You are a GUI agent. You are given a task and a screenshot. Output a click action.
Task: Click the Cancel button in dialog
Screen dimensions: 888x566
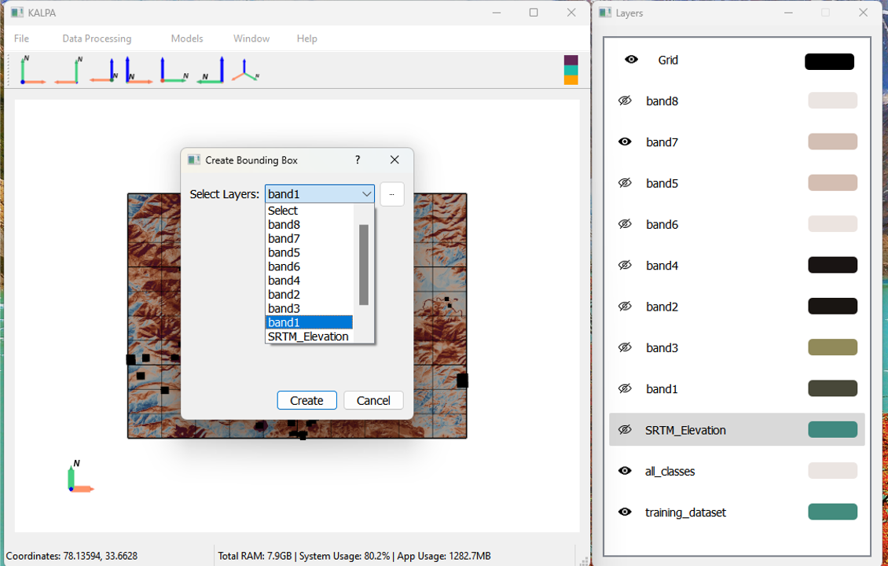point(373,401)
